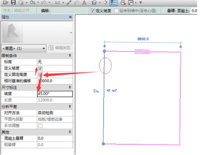Toggle the highlighted Thin Lines icon
Image resolution: width=200 pixels, height=155 pixels.
click(113, 3)
